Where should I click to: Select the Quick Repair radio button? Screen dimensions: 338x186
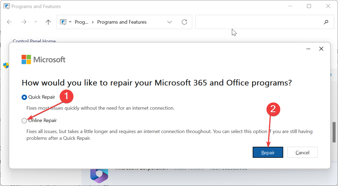point(24,97)
